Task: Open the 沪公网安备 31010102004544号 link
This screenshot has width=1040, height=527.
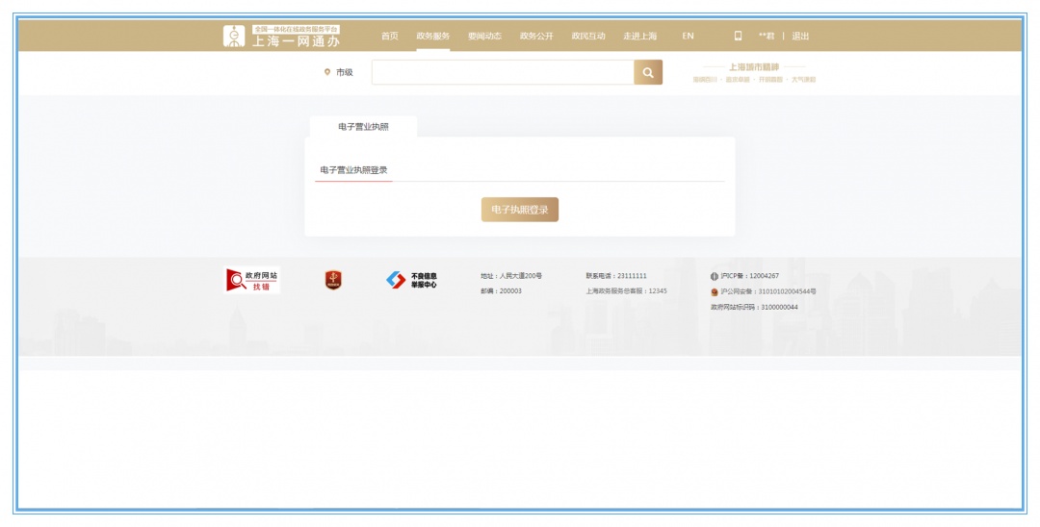Action: tap(768, 292)
